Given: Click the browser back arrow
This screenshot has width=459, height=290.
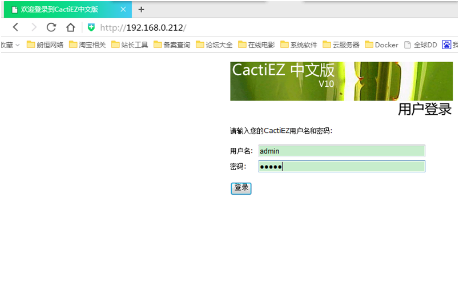Looking at the screenshot, I should pos(16,27).
